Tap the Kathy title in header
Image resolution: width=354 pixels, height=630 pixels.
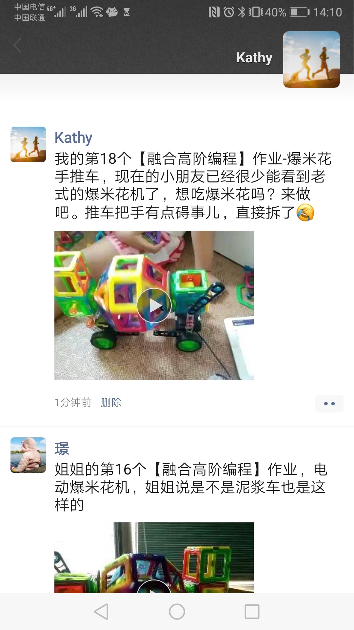tap(254, 58)
